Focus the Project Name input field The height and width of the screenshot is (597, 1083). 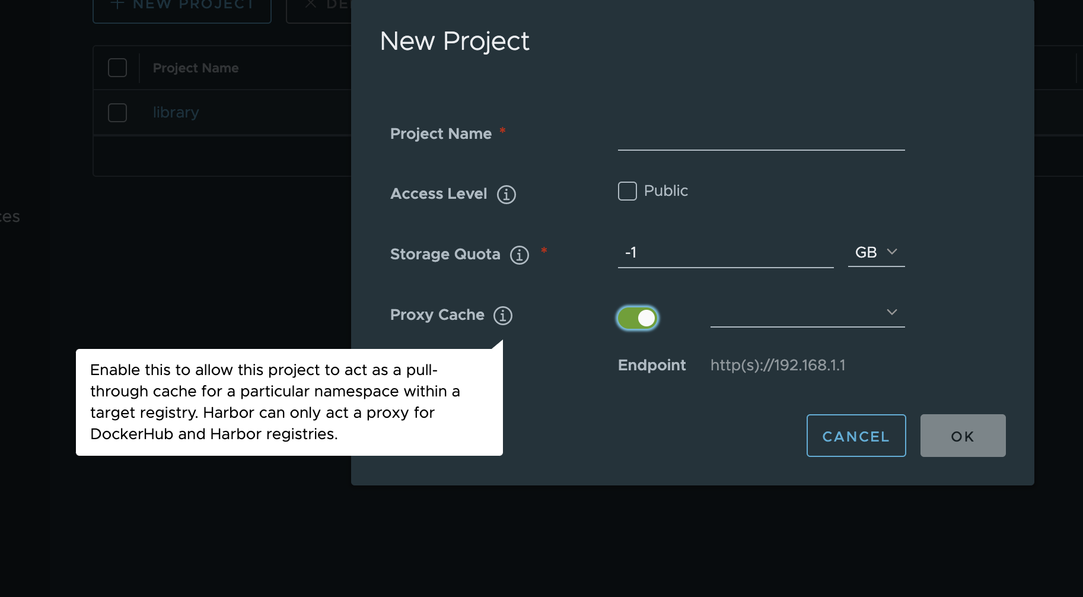pyautogui.click(x=761, y=136)
